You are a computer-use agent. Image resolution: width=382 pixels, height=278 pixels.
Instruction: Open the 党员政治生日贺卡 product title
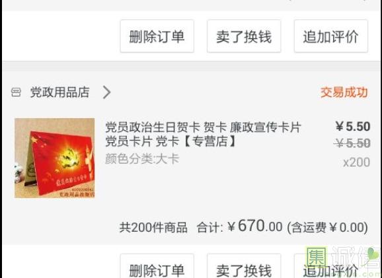point(203,134)
